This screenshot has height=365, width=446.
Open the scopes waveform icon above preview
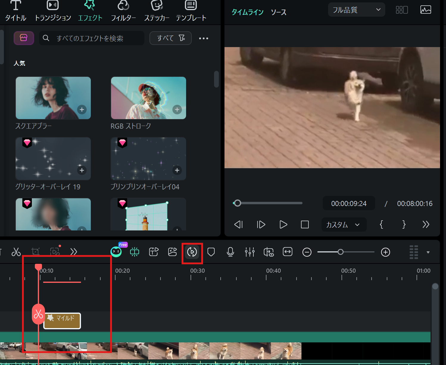coord(426,10)
